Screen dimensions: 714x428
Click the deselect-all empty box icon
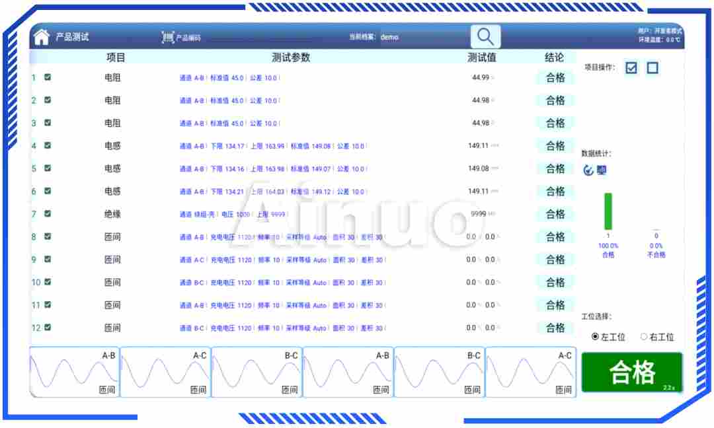click(x=653, y=68)
